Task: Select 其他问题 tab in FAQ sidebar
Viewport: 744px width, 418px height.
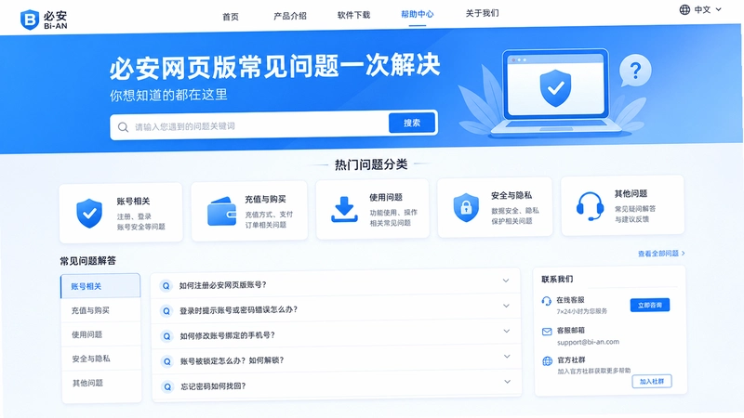Action: point(102,383)
